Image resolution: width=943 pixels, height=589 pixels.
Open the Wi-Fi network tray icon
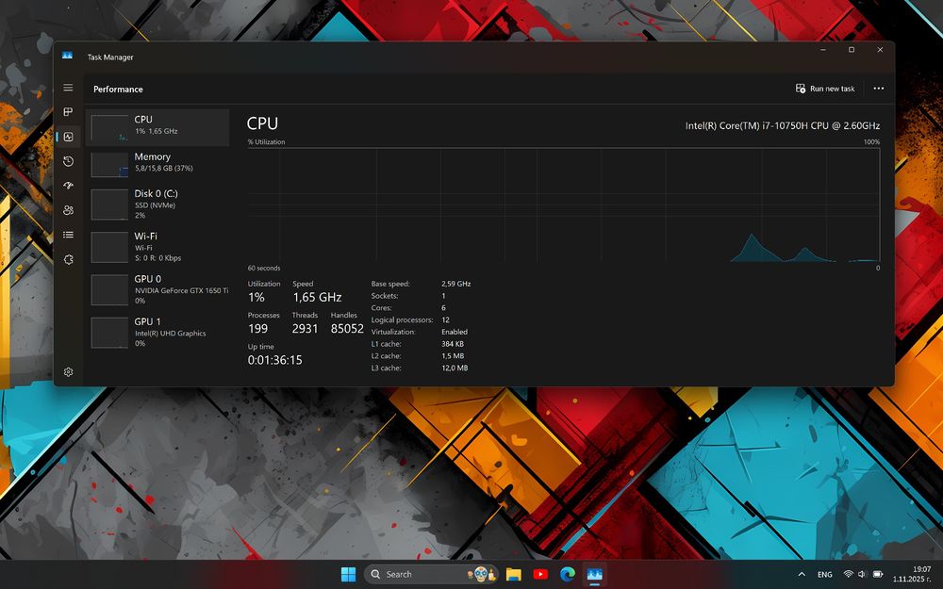(x=848, y=575)
